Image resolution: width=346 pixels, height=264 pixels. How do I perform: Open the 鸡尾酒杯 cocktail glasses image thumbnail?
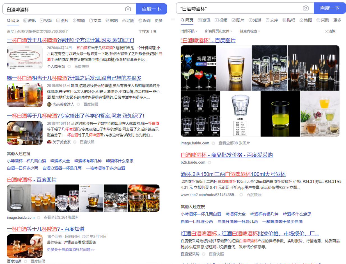point(198,68)
